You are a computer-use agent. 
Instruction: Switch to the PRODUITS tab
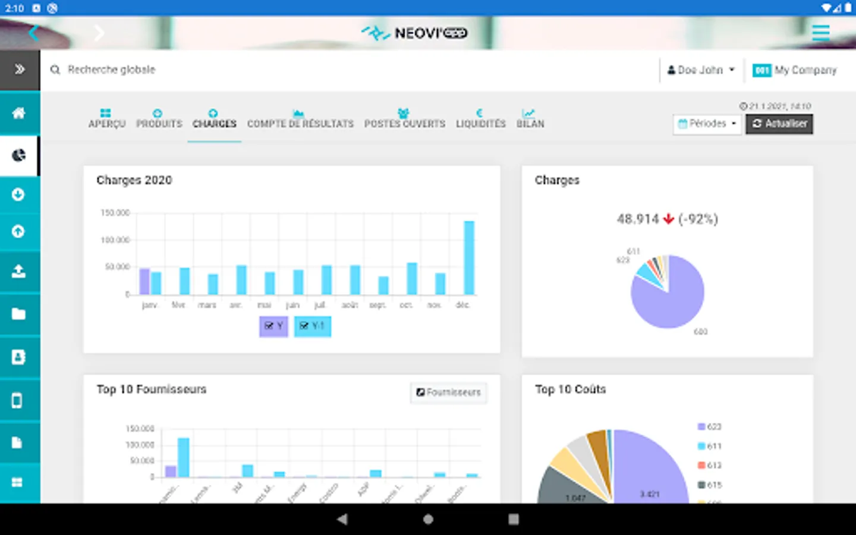(x=159, y=119)
